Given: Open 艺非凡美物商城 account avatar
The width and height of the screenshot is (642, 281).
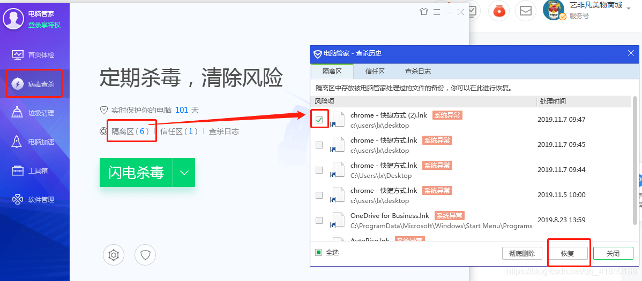Looking at the screenshot, I should click(554, 10).
